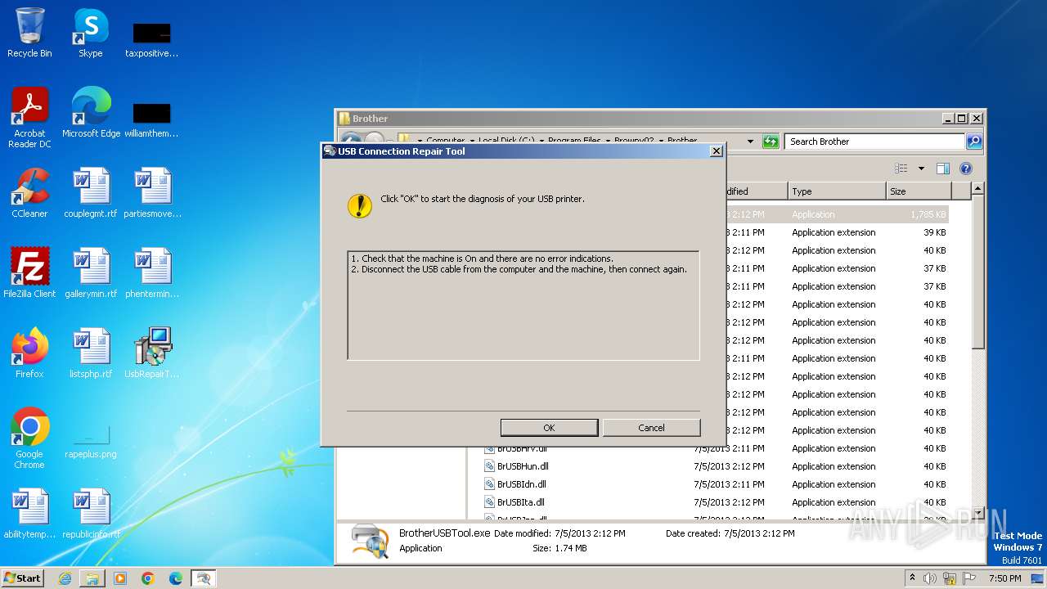The width and height of the screenshot is (1047, 589).
Task: Open Action Center flag icon
Action: coord(969,578)
